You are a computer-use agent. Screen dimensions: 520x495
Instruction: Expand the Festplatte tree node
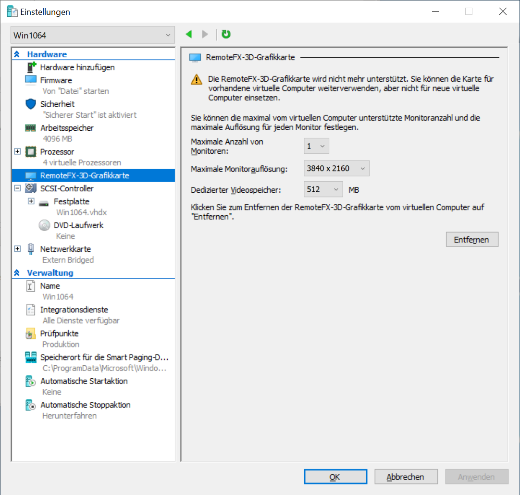point(31,201)
